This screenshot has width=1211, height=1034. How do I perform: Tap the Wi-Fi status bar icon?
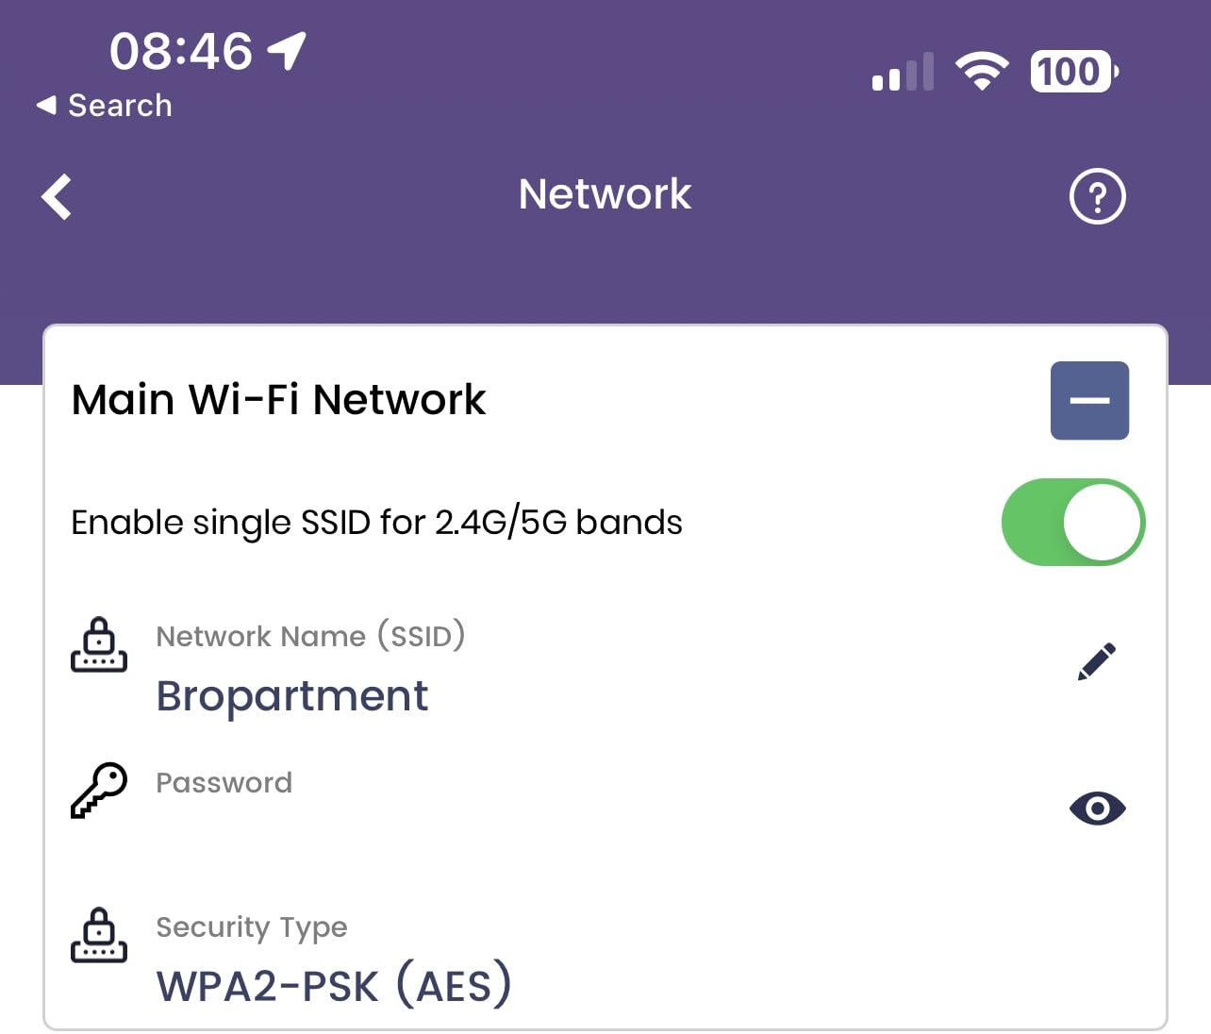click(x=982, y=70)
